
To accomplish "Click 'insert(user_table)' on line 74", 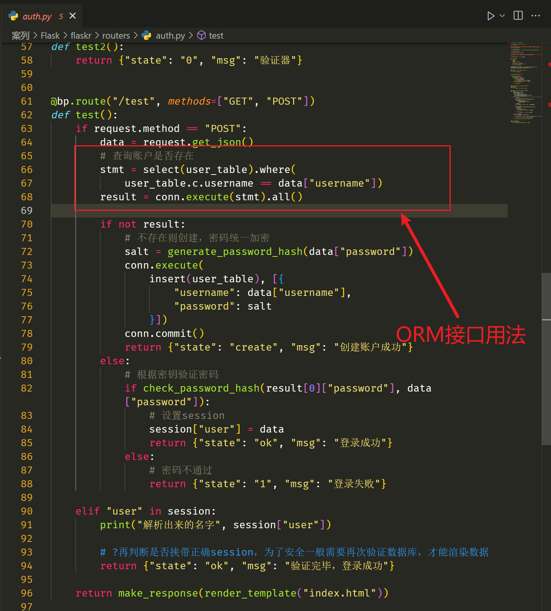I will click(204, 279).
